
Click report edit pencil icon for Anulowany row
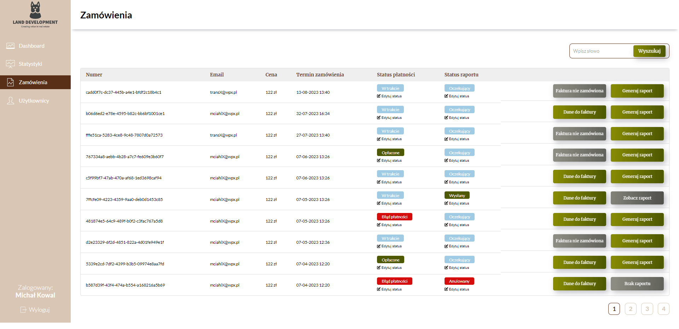coord(446,289)
